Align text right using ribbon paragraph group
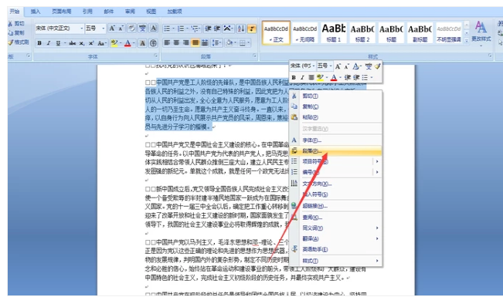The image size is (503, 297). pyautogui.click(x=185, y=43)
